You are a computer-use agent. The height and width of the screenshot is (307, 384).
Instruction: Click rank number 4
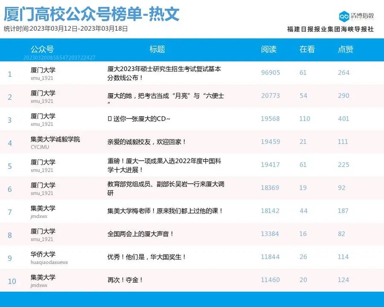[x=10, y=143]
